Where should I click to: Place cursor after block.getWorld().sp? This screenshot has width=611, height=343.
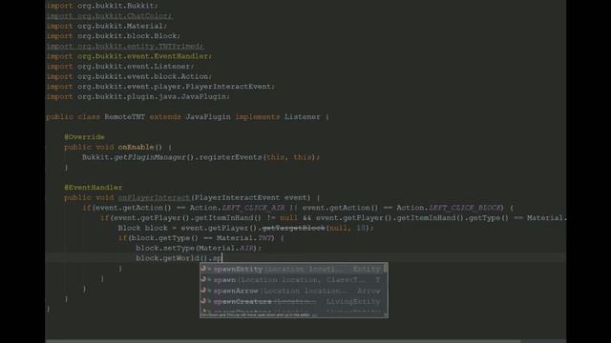pos(222,258)
